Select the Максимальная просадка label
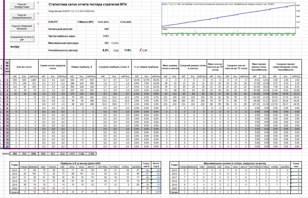This screenshot has width=308, height=198. pyautogui.click(x=63, y=43)
